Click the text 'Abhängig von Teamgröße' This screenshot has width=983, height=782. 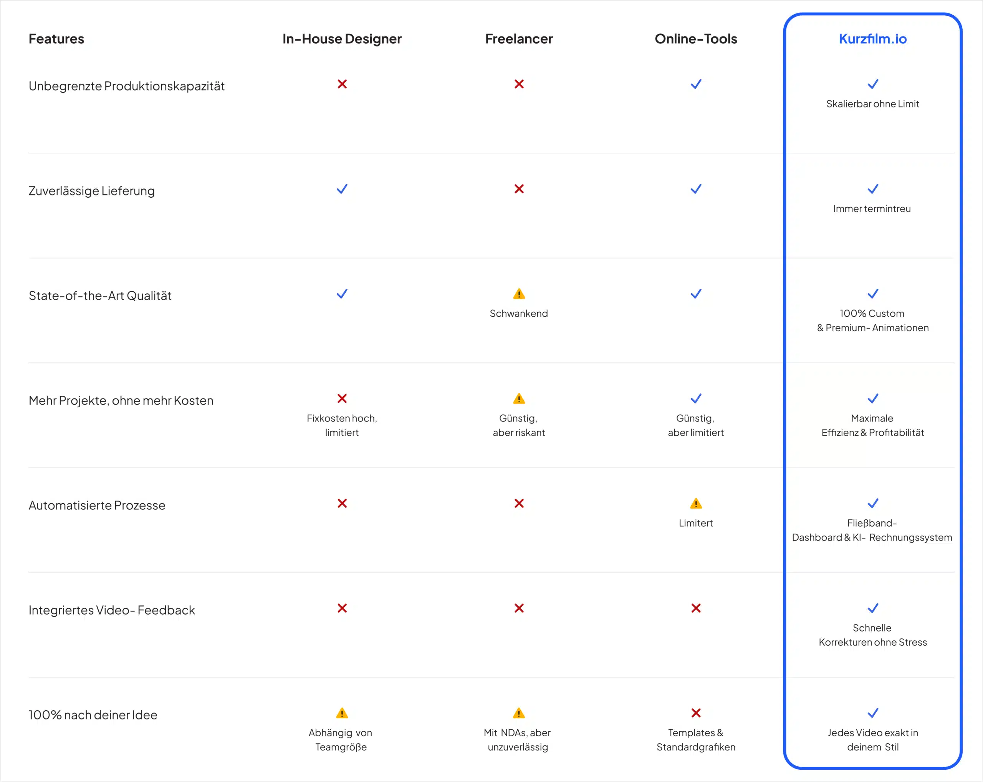click(x=341, y=740)
